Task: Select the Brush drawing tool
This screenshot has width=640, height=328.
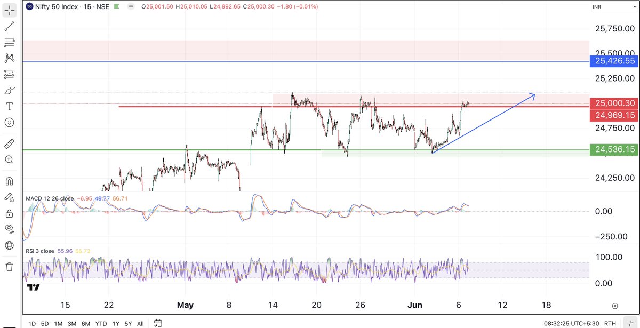Action: pos(9,91)
